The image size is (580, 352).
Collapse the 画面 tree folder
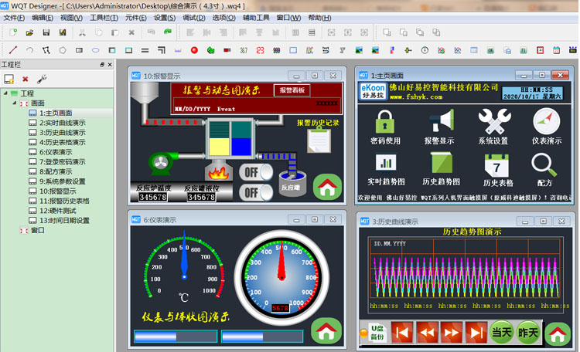coord(15,103)
